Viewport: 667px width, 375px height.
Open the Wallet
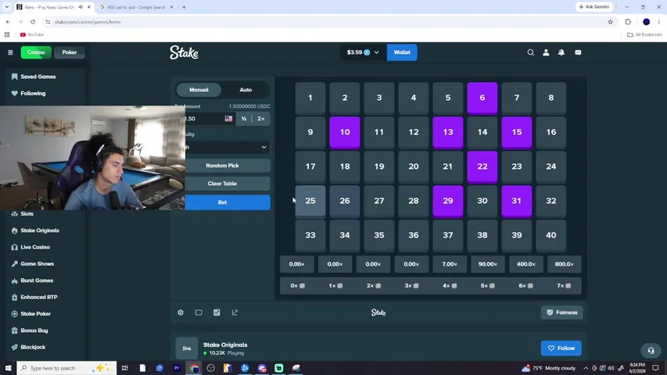coord(402,52)
